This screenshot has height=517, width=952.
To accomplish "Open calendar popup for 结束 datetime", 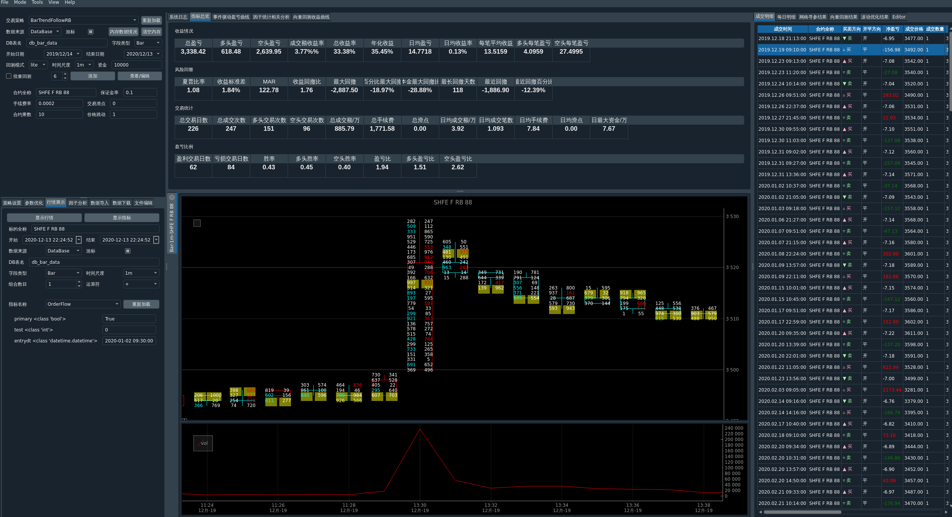I will pyautogui.click(x=156, y=240).
